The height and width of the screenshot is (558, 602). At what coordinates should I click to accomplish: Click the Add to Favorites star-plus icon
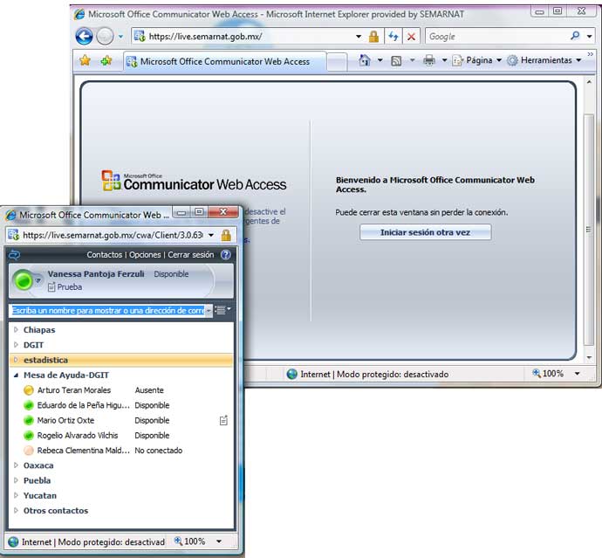click(106, 60)
